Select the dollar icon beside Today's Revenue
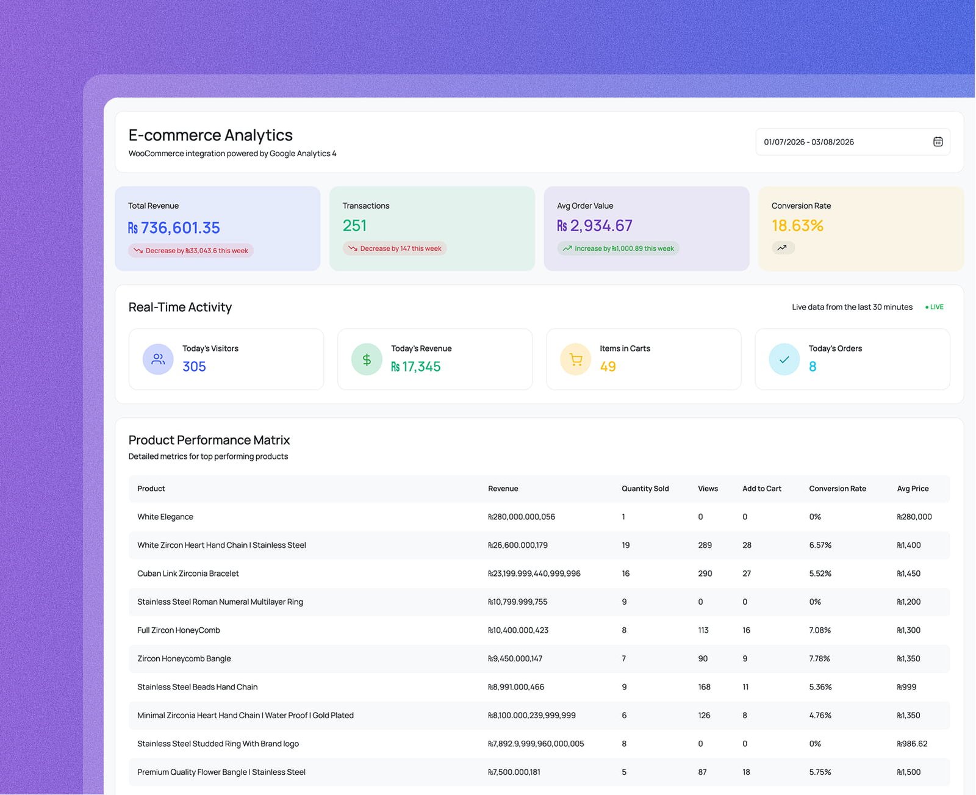Image resolution: width=976 pixels, height=795 pixels. 366,359
